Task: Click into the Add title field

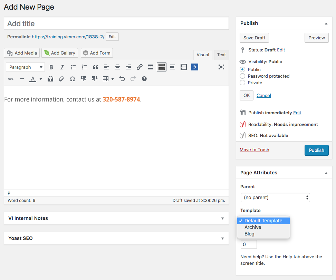Action: (116, 23)
